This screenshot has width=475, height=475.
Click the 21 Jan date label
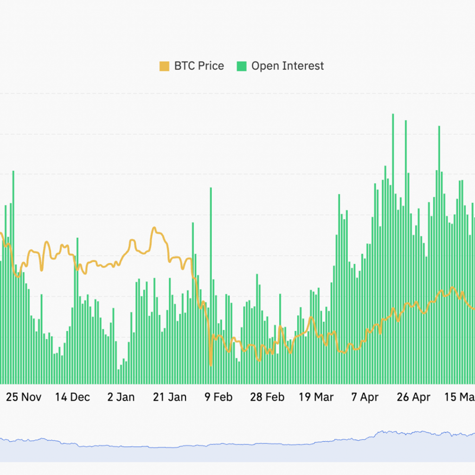pos(170,397)
